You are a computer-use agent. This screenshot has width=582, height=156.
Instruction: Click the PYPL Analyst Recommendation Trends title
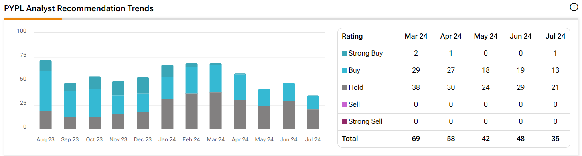click(79, 8)
